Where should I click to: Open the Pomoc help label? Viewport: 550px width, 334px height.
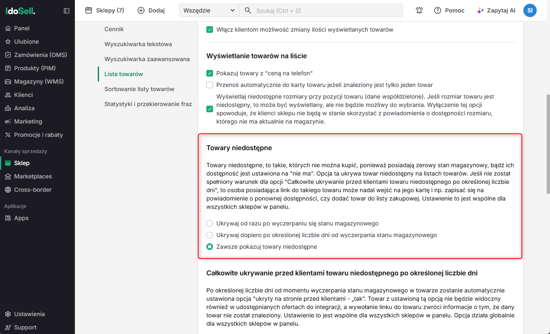click(455, 10)
